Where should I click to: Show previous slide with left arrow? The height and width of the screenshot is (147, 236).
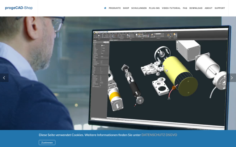4,78
